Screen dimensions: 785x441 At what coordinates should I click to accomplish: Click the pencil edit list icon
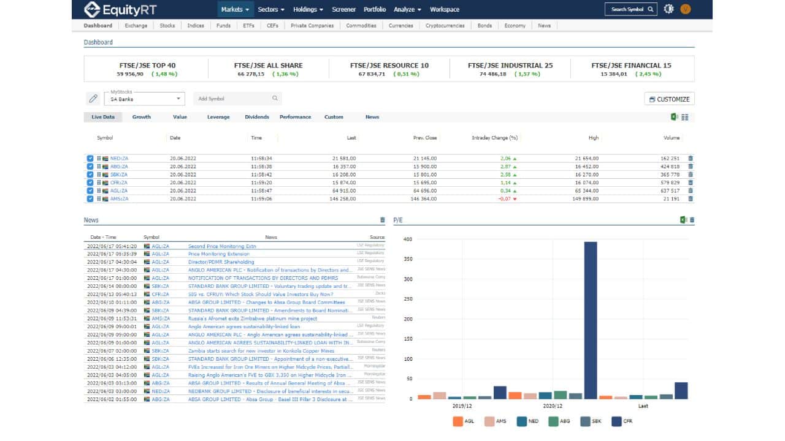[93, 99]
